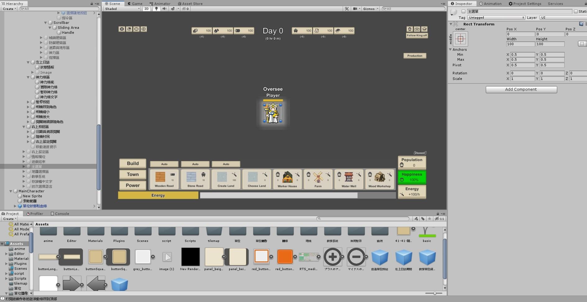Click the Search by Label tag icon

[423, 219]
